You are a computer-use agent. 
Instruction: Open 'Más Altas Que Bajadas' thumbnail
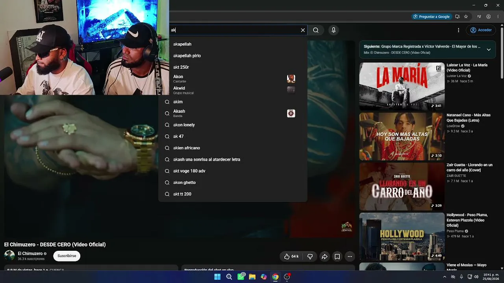[402, 136]
